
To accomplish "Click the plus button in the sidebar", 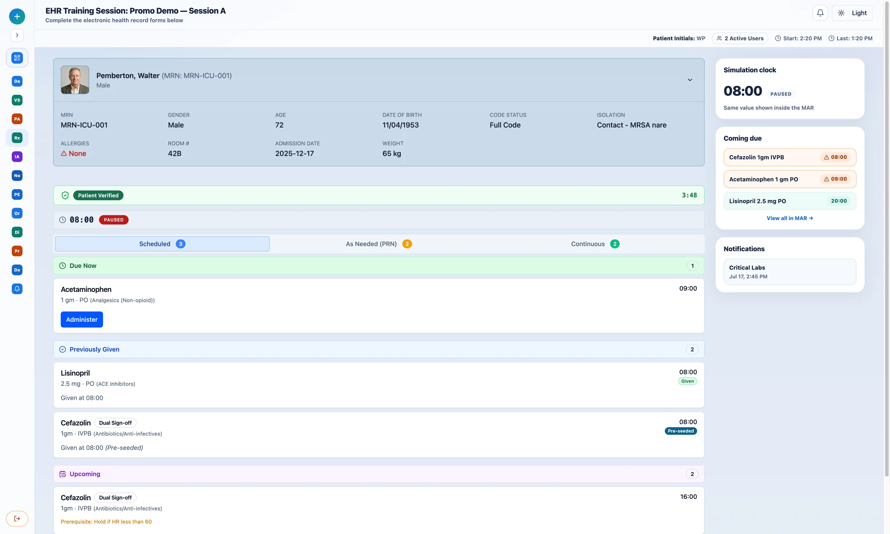I will (x=17, y=16).
